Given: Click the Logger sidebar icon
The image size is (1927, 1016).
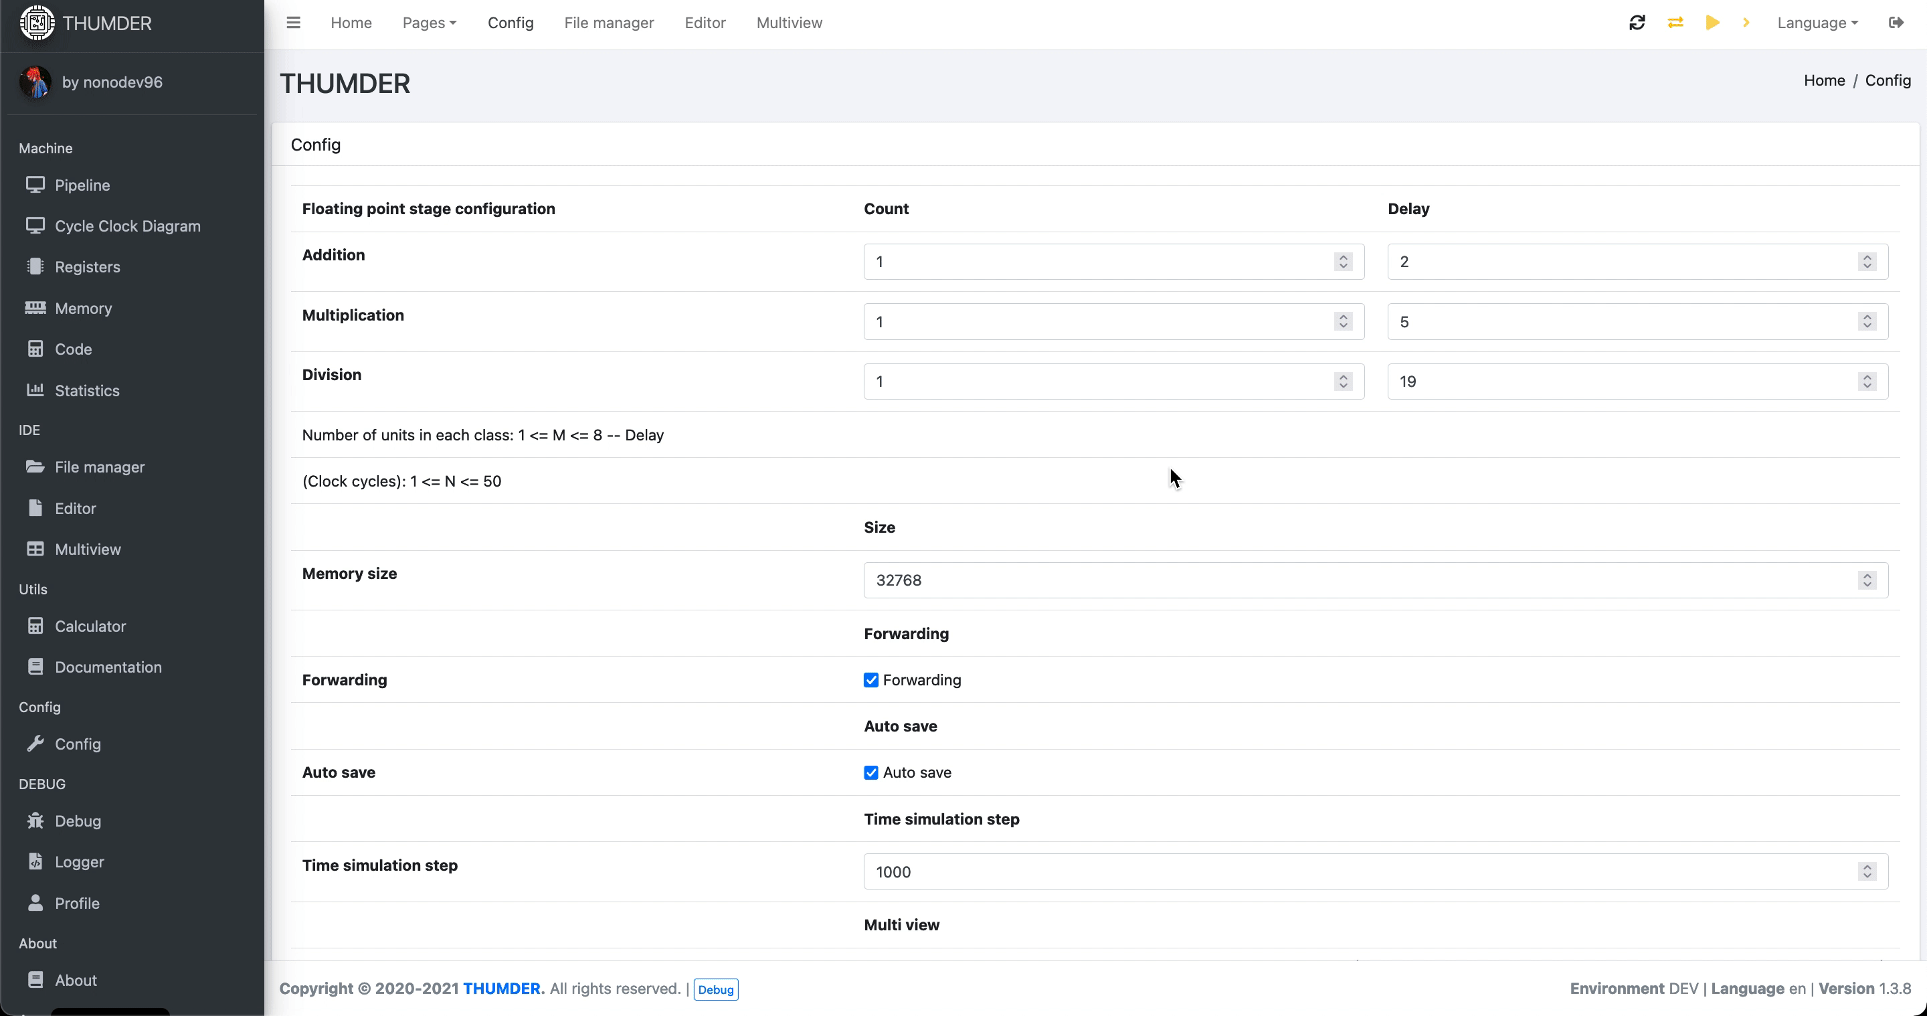Looking at the screenshot, I should tap(34, 861).
